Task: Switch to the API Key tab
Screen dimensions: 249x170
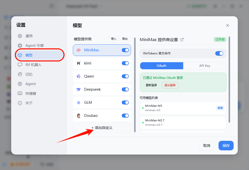Action: [205, 66]
